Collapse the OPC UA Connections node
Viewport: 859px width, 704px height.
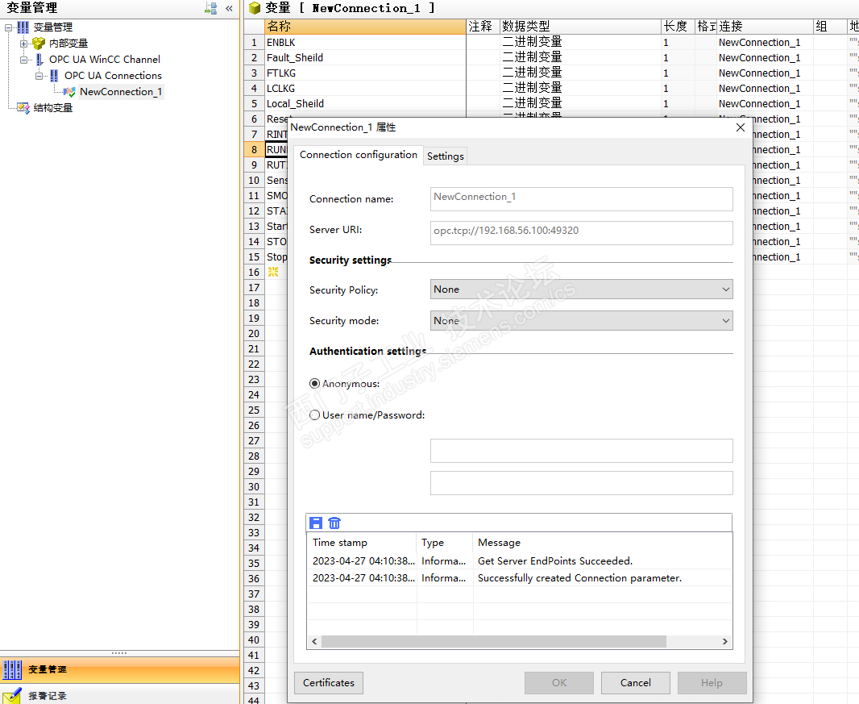click(x=39, y=76)
